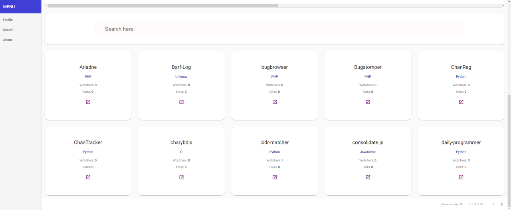Image resolution: width=511 pixels, height=210 pixels.
Task: Open the Ariadne repository link icon
Action: click(88, 102)
